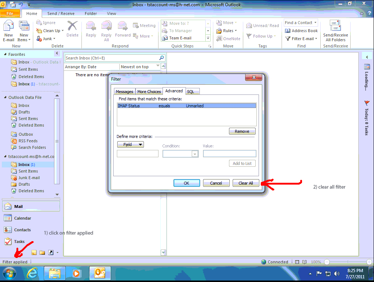Open the Contacts pane

click(x=22, y=230)
